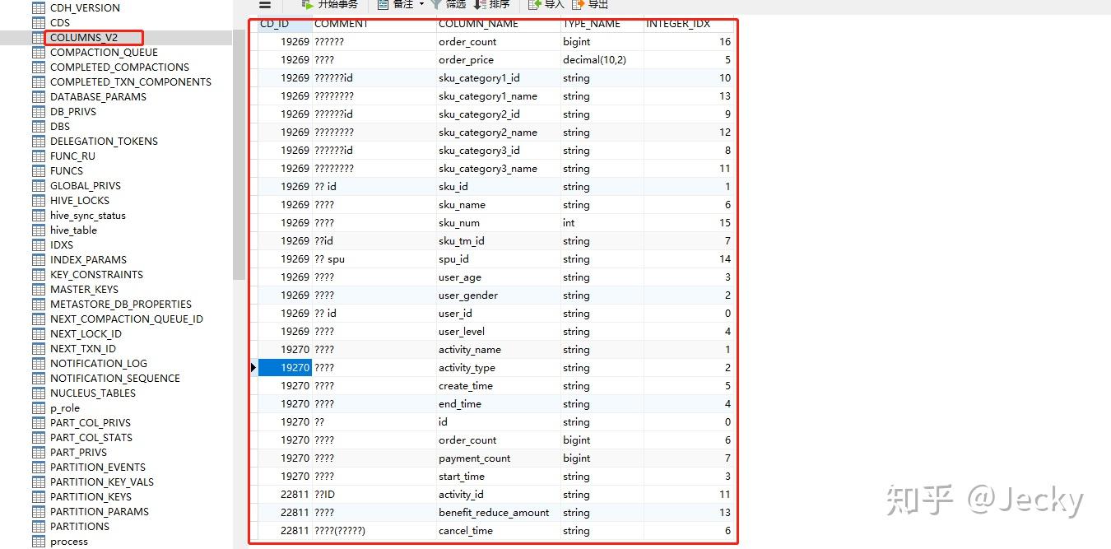Click the table icon beside PARTITIONS

(39, 526)
